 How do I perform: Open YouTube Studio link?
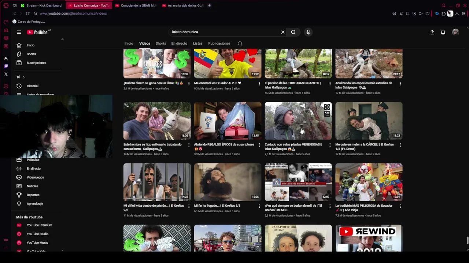pos(37,234)
